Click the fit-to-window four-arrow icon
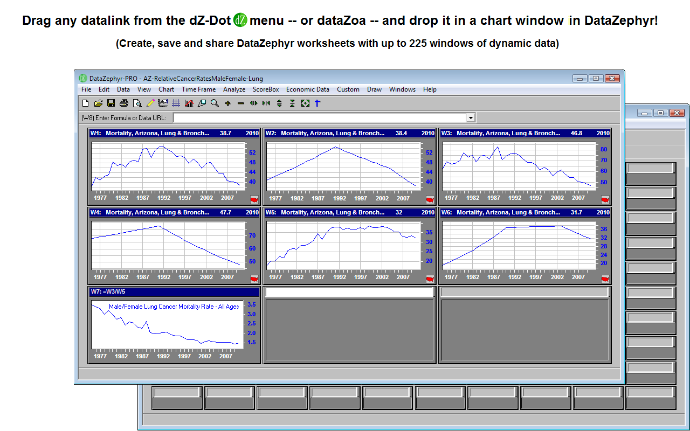This screenshot has width=690, height=431. (x=305, y=103)
